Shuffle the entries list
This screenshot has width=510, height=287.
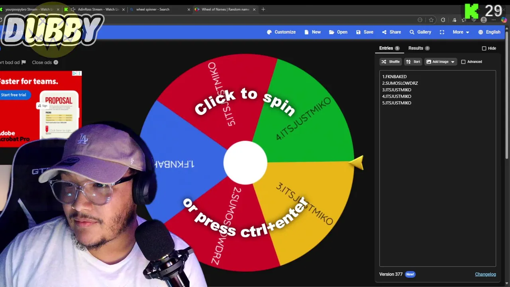390,62
